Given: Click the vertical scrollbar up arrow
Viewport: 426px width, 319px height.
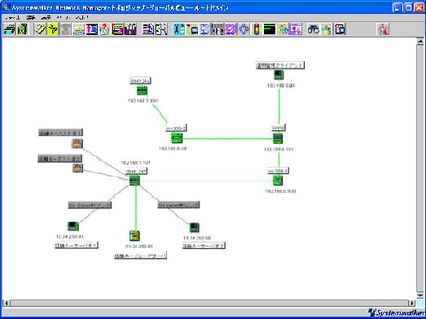Looking at the screenshot, I should (x=420, y=42).
